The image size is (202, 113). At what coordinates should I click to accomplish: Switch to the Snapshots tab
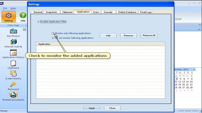point(51,12)
